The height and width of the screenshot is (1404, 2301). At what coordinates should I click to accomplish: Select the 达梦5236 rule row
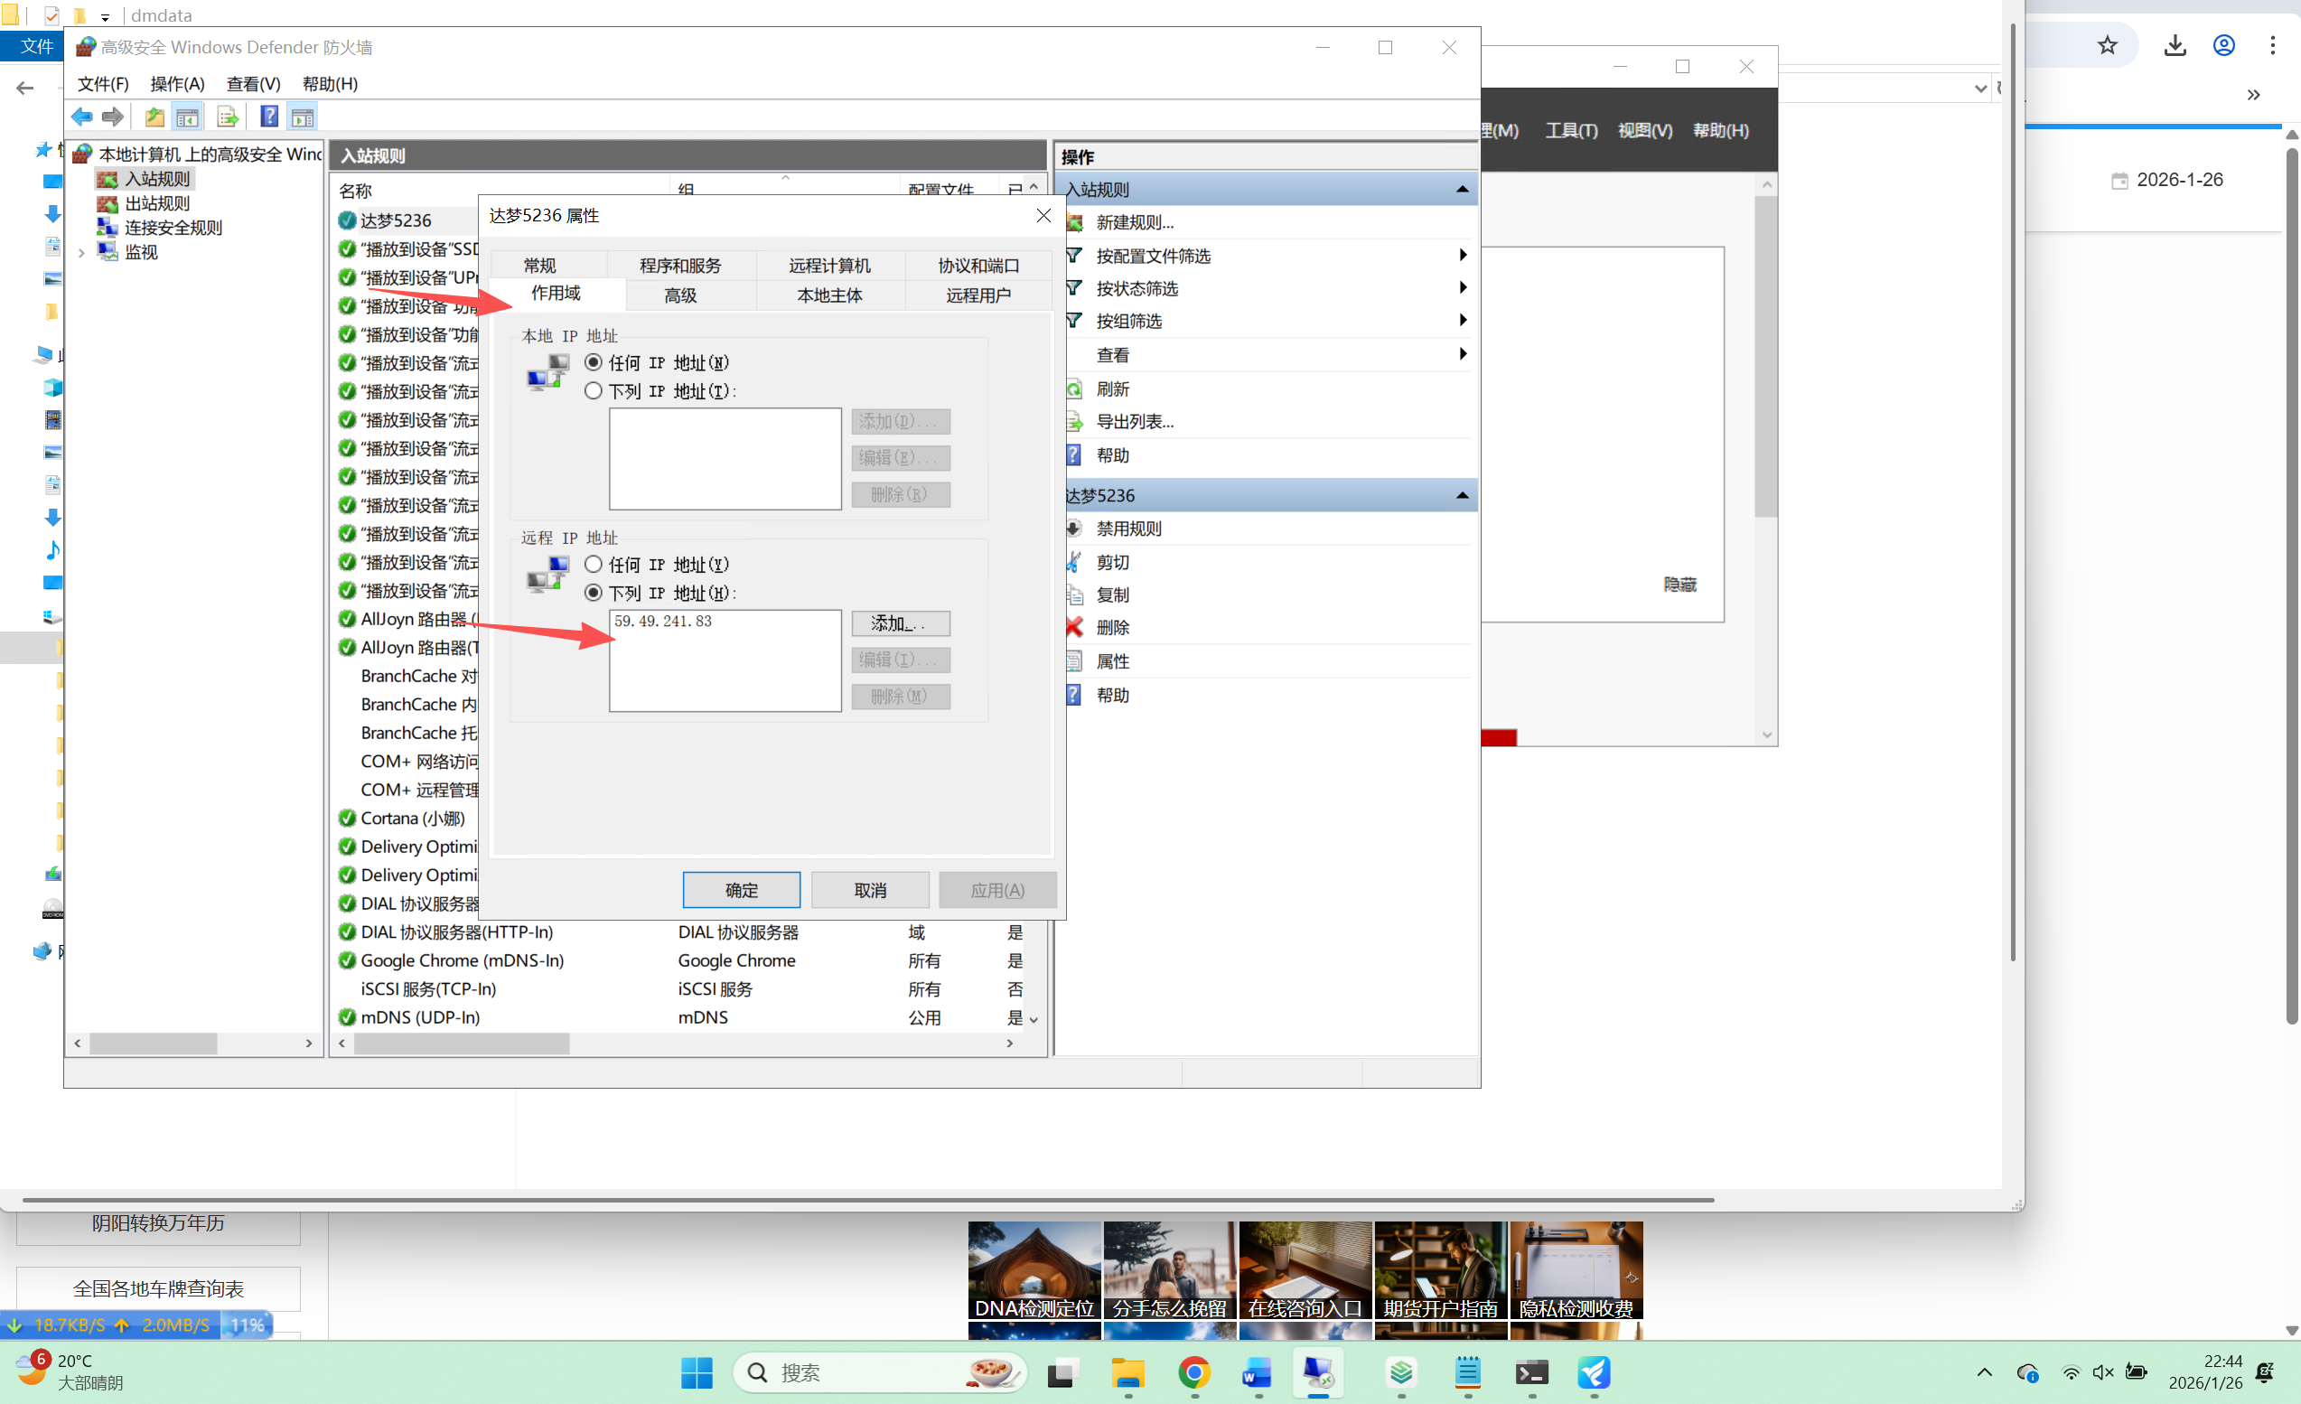[408, 220]
